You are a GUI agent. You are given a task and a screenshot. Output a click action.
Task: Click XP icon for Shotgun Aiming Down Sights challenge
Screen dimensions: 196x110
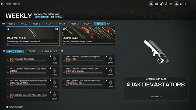point(110,71)
